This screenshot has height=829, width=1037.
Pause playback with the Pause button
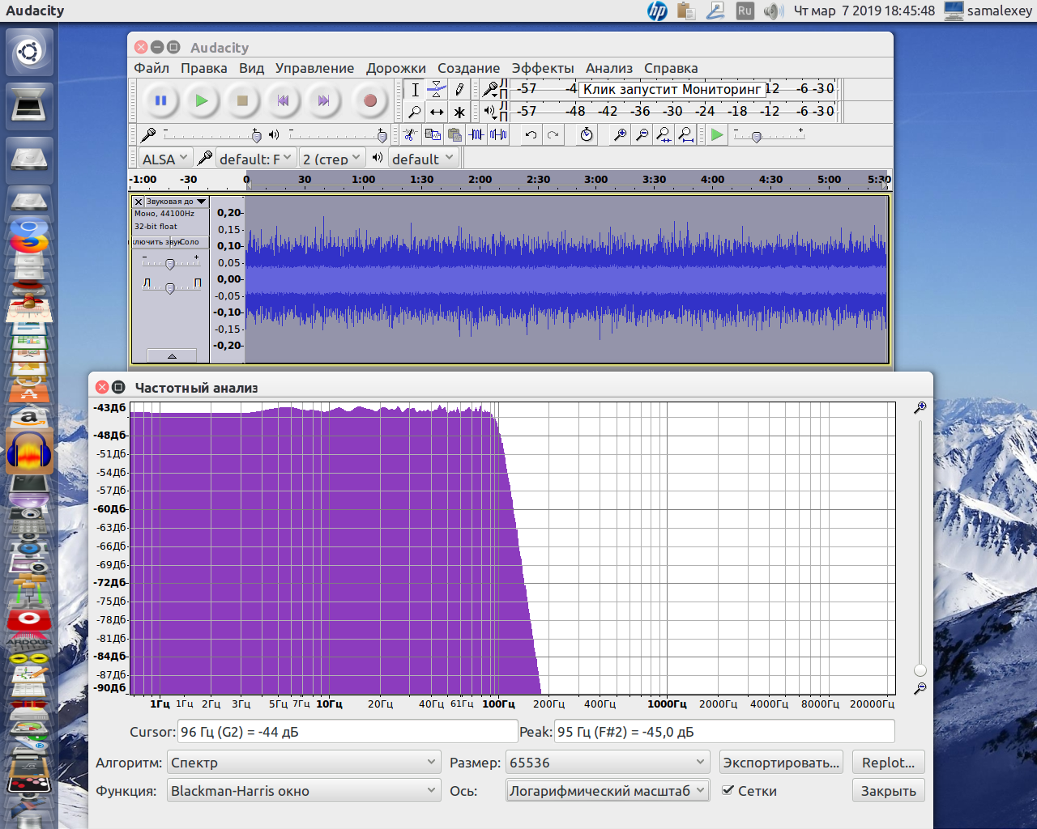[160, 100]
